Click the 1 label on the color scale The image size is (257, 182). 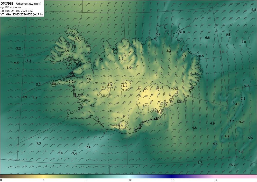coord(44,180)
